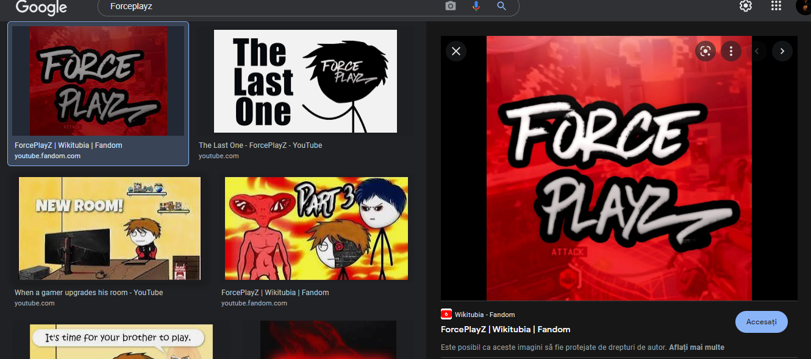Viewport: 811px width, 359px height.
Task: Open ForcePlayZ Wikitubia caption under first thumbnail
Action: click(68, 145)
